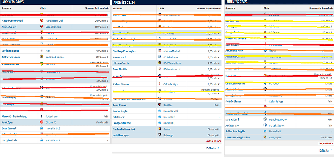Open Amir Murillo player page
Screen dimensions: 334x157
[119, 69]
